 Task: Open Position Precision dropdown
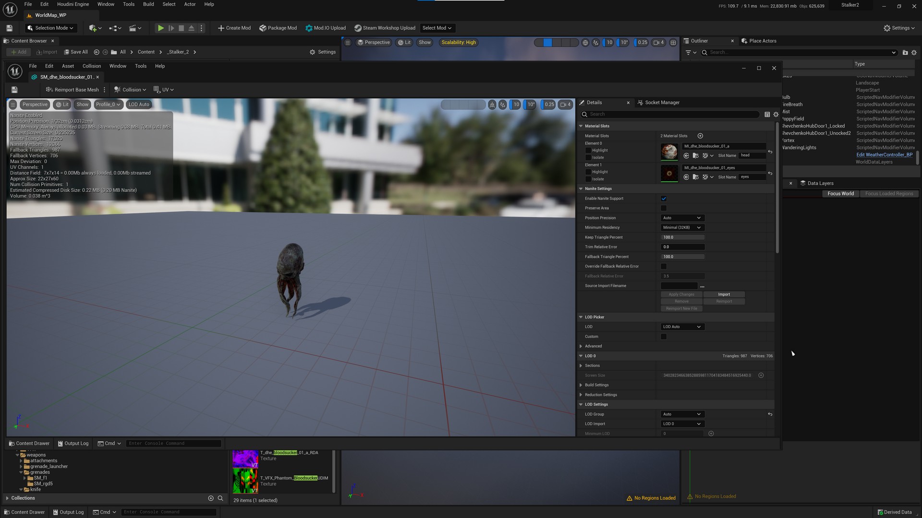coord(682,218)
